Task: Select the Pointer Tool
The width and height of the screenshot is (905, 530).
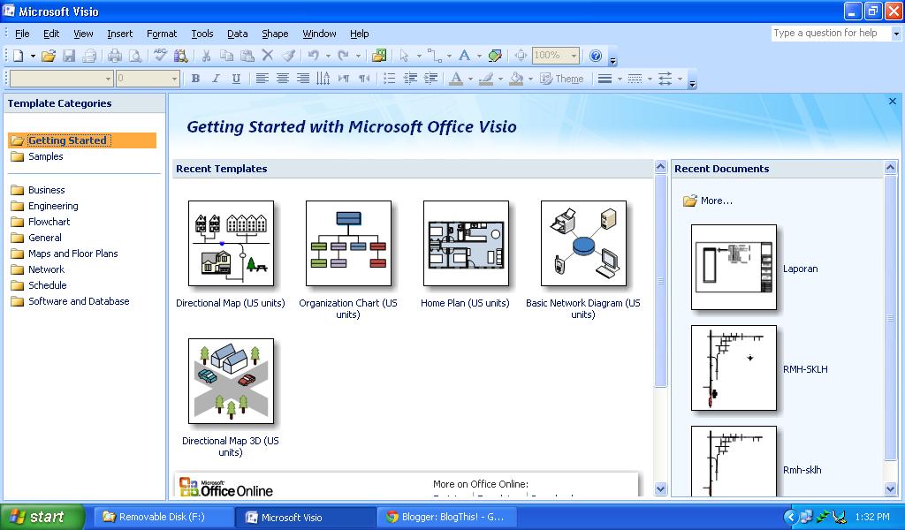Action: 403,56
